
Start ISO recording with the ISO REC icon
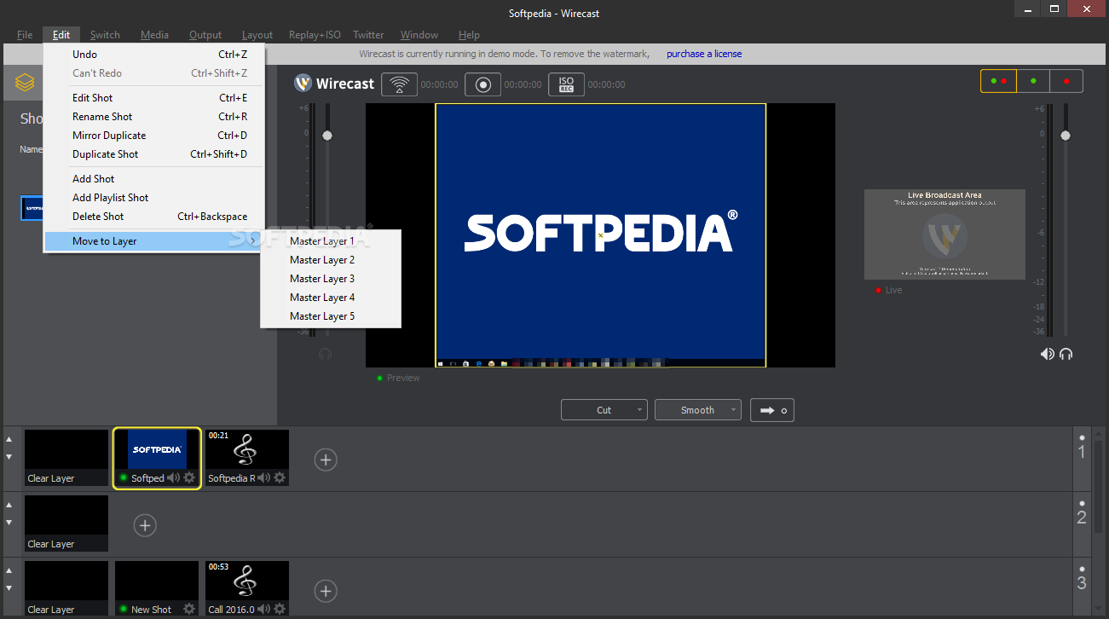click(x=566, y=84)
